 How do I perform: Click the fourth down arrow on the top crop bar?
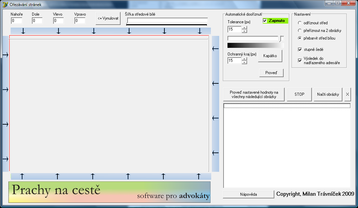tap(129, 31)
